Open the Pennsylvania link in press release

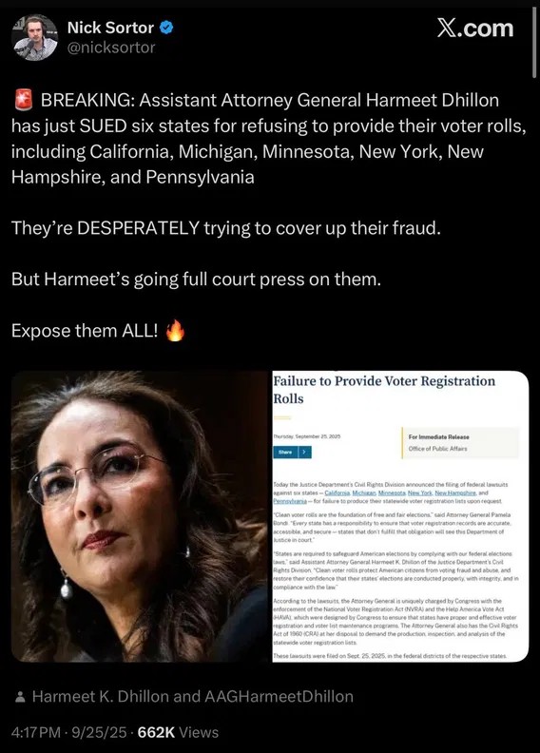coord(290,501)
